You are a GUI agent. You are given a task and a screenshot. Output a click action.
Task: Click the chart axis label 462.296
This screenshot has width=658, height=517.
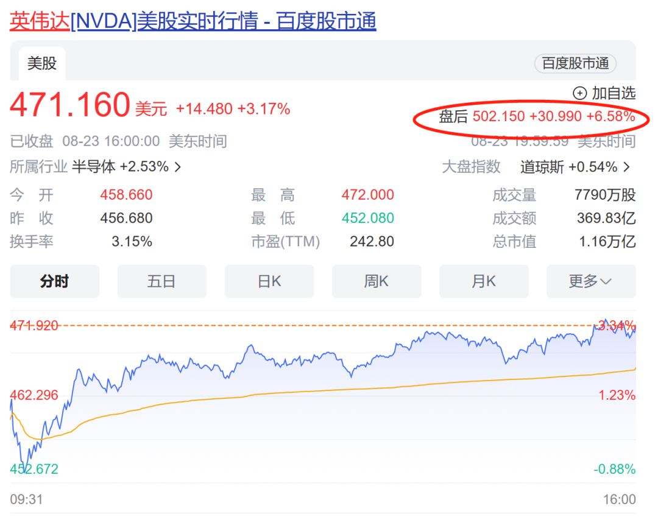click(34, 395)
